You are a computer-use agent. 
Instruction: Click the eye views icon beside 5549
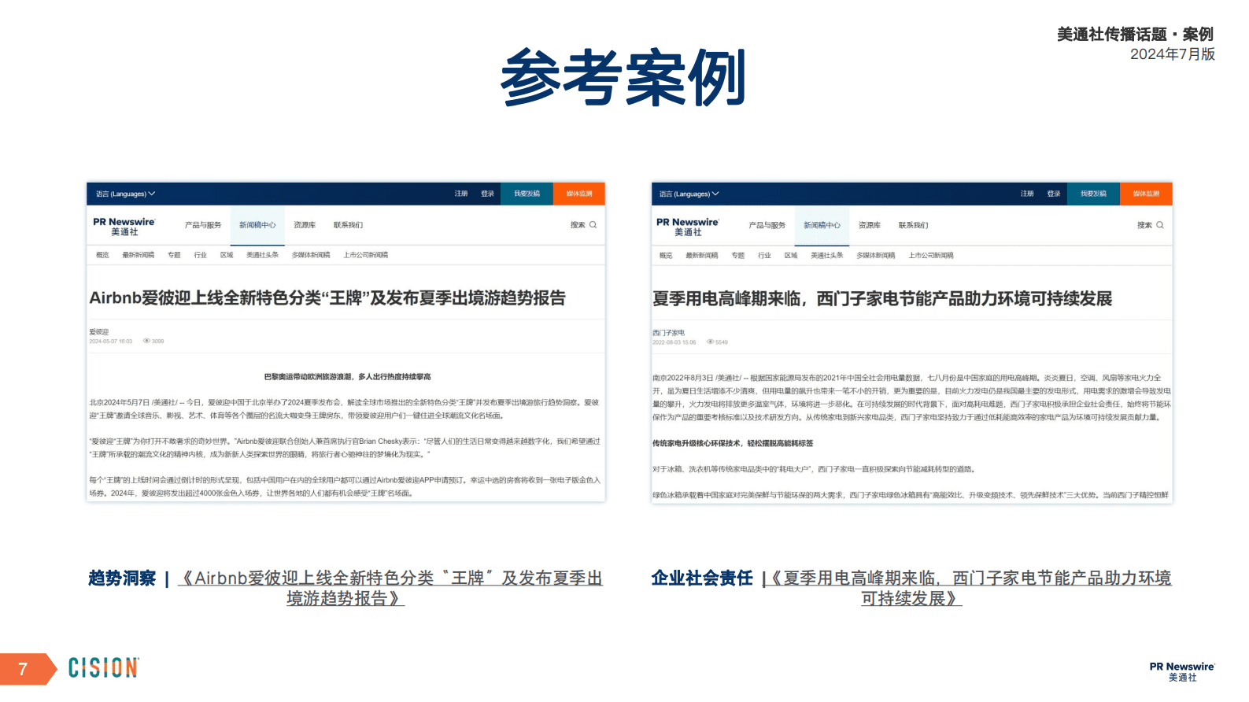(x=711, y=342)
